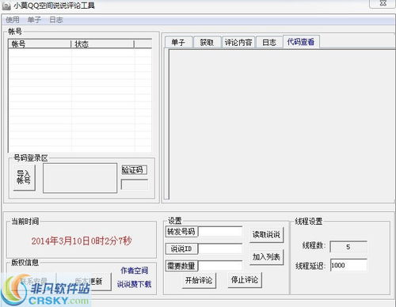The width and height of the screenshot is (396, 307).
Task: Open the 说说赞下载 link
Action: tap(135, 284)
